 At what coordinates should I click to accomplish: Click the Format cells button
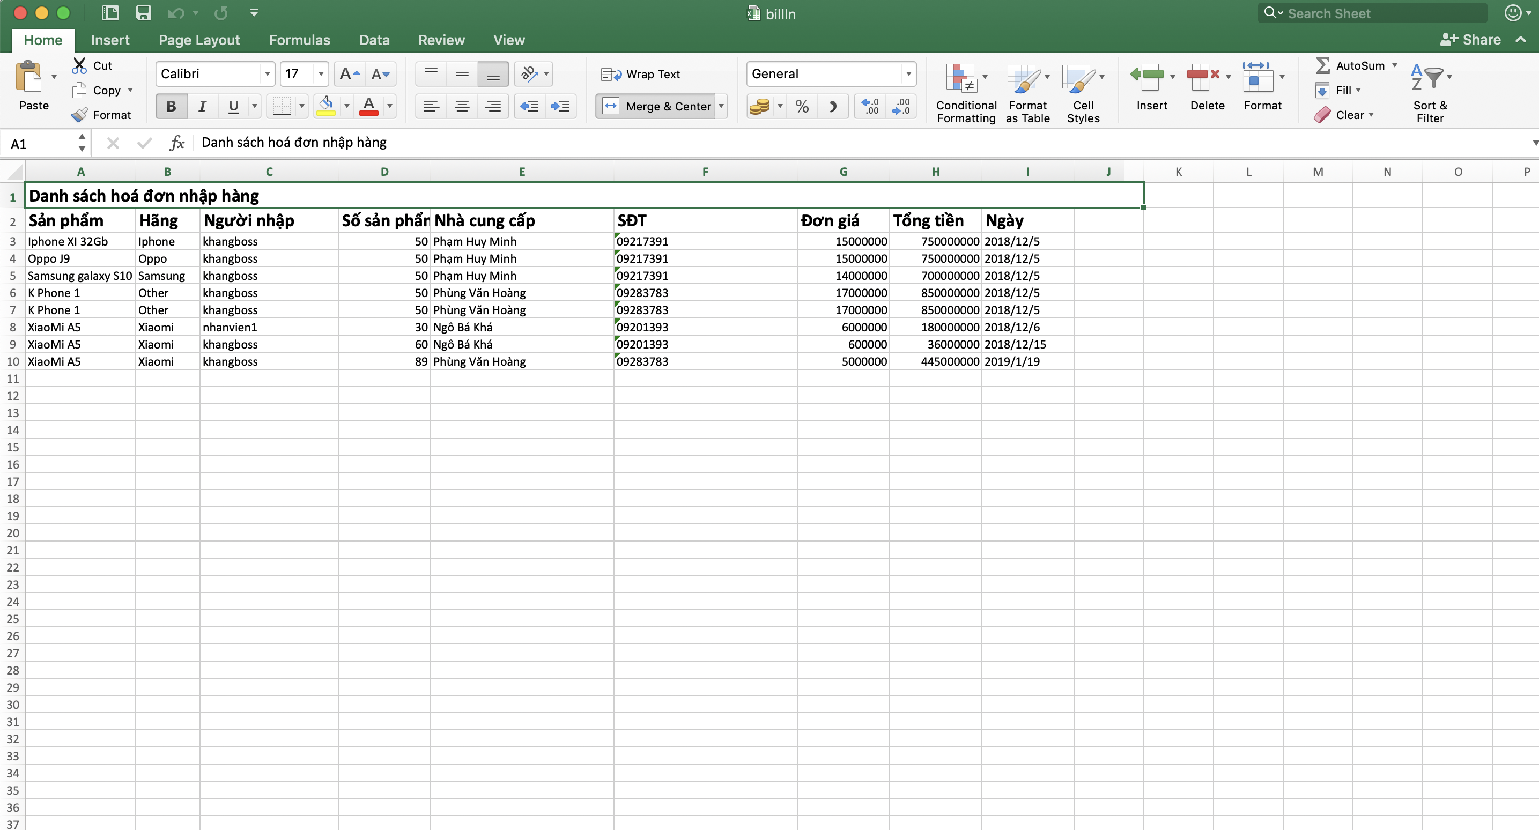click(1262, 87)
